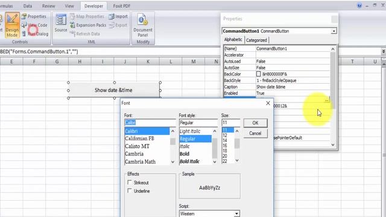
Task: Select the Developer ribbon tab
Action: (93, 6)
